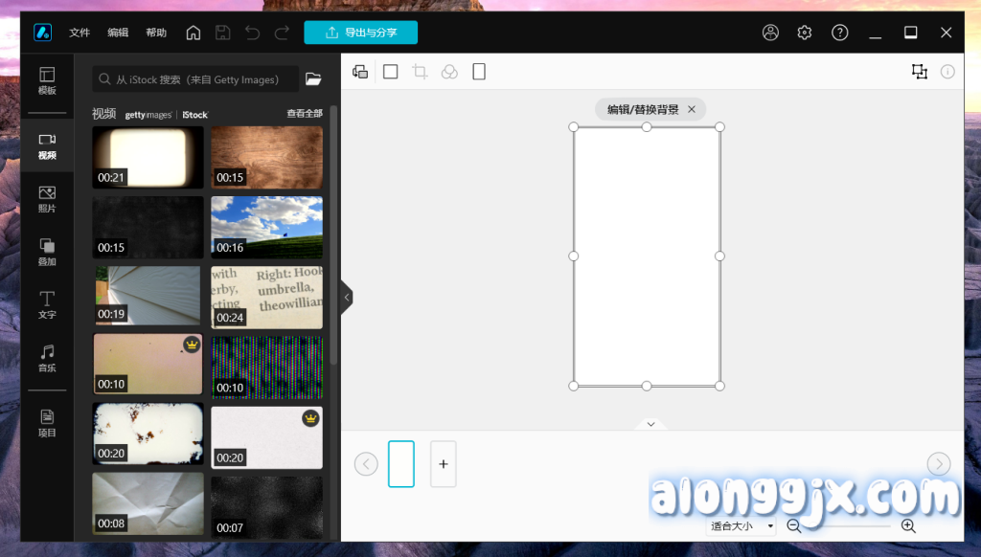Open local folder beside search box

pos(313,79)
